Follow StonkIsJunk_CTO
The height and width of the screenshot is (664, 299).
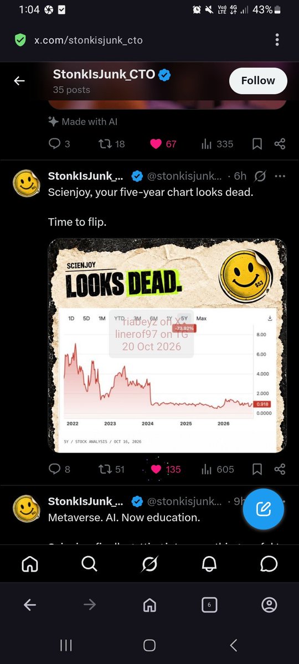pos(258,81)
